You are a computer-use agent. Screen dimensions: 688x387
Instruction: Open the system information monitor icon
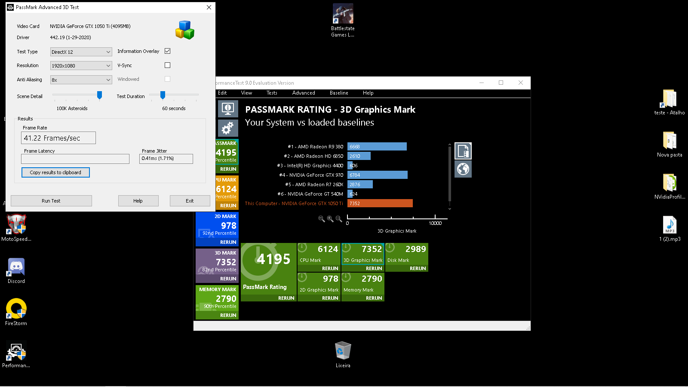click(x=228, y=108)
